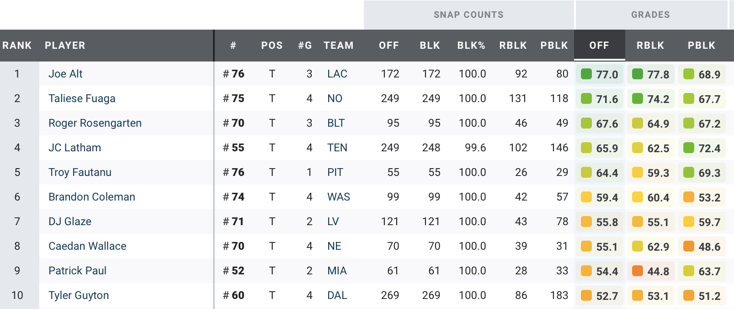Open the DAL team link
Screen dimensions: 734x309
click(x=337, y=295)
